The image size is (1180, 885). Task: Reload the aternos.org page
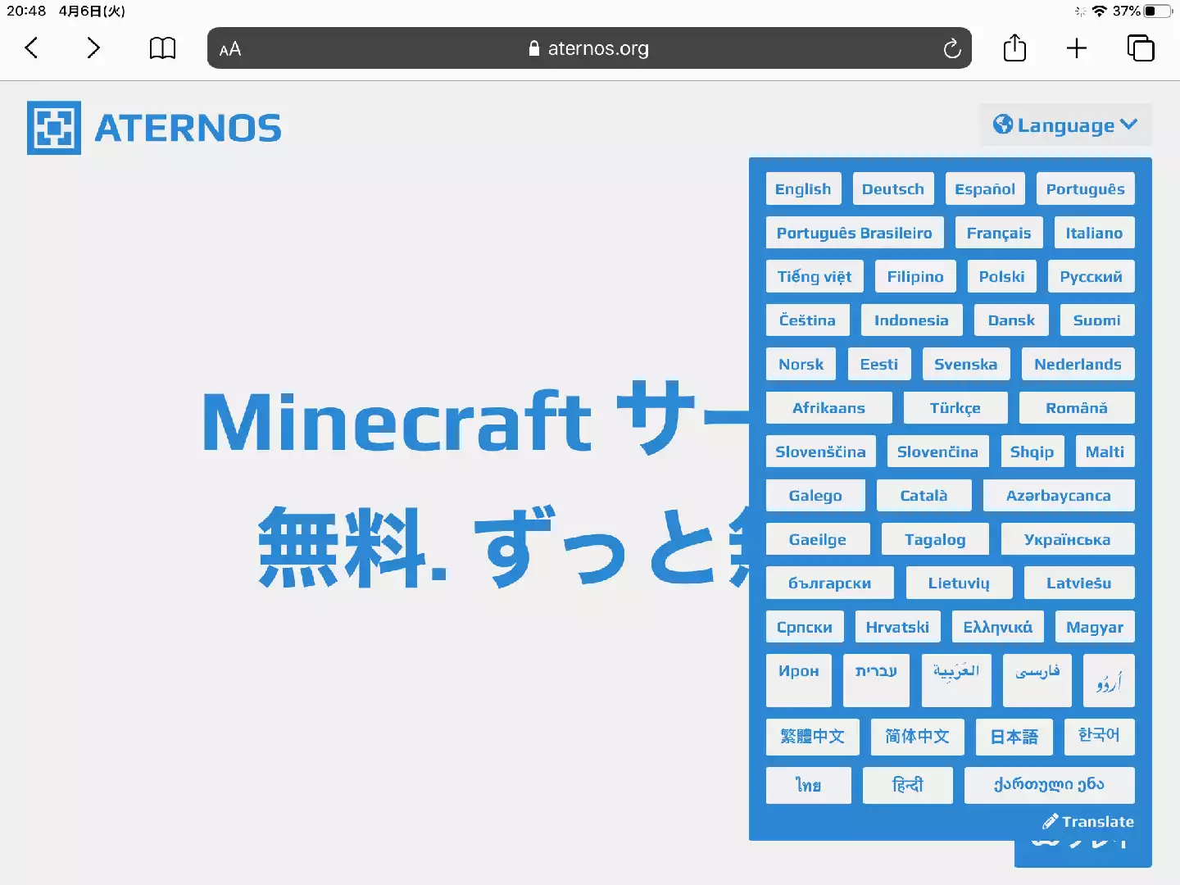[x=951, y=48]
